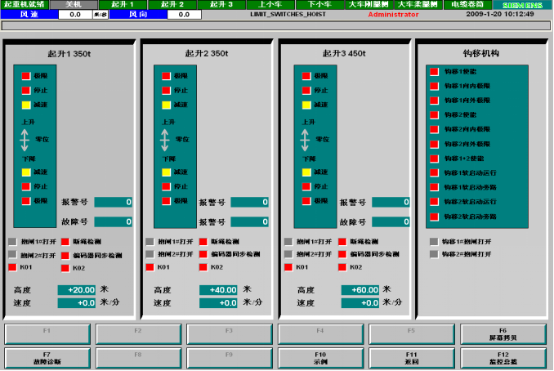Click the red 钩移1使能 indicator
The width and height of the screenshot is (554, 371).
pos(434,72)
